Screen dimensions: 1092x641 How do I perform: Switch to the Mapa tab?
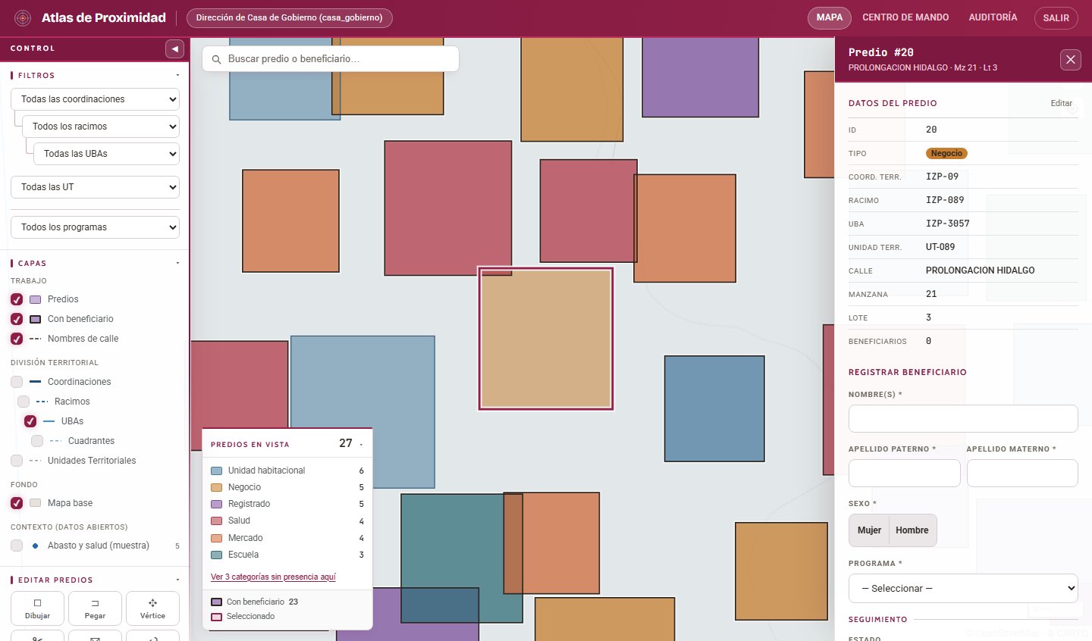[830, 17]
